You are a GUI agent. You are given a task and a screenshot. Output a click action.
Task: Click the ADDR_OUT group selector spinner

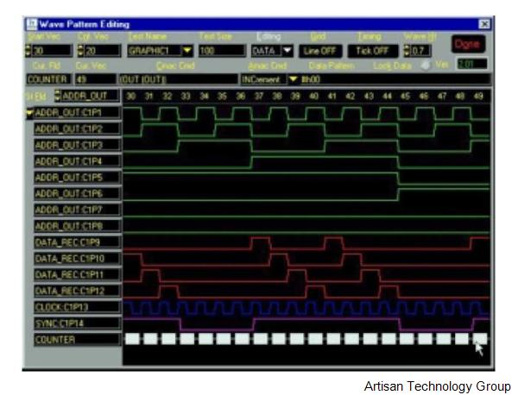59,95
